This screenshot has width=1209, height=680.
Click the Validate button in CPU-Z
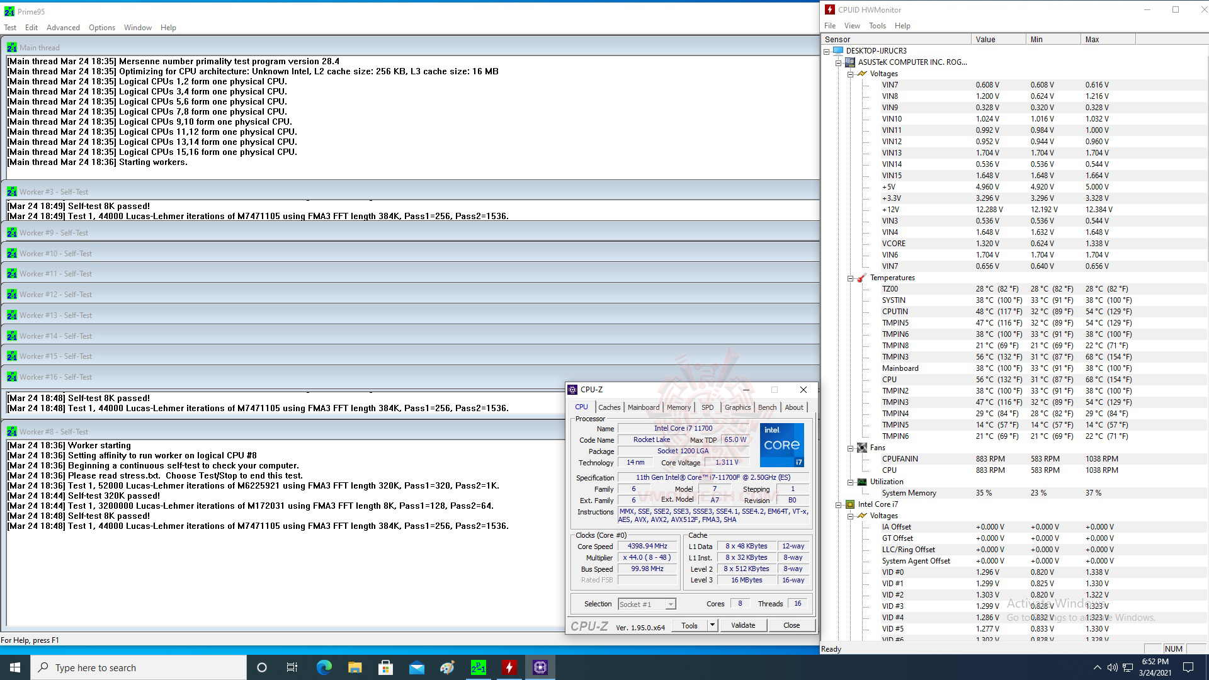(743, 625)
